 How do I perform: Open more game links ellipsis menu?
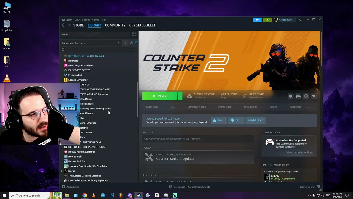[x=309, y=107]
